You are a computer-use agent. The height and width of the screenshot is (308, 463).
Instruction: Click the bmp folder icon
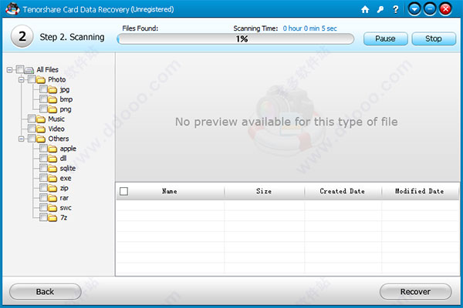pyautogui.click(x=52, y=99)
